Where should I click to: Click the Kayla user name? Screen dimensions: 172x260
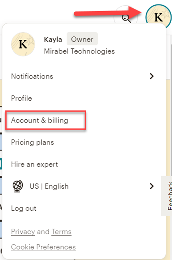[53, 39]
